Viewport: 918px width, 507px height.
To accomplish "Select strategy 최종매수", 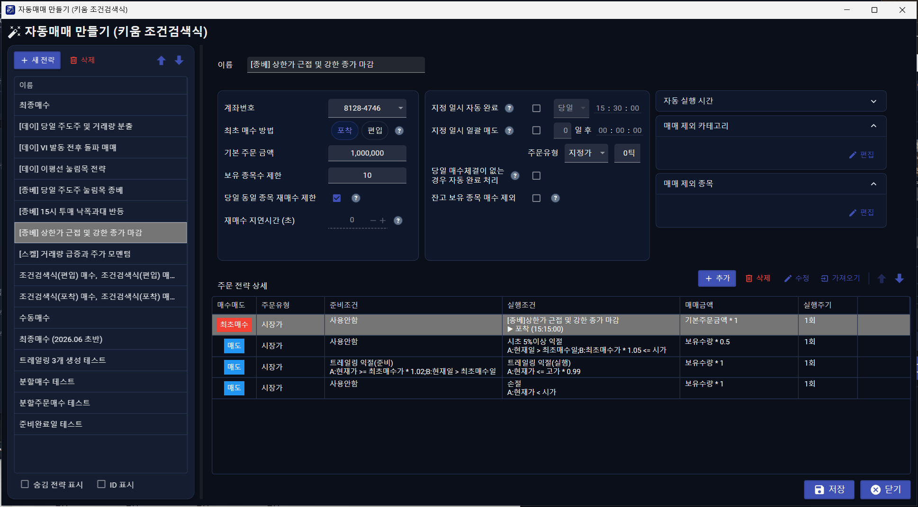I will pyautogui.click(x=100, y=105).
